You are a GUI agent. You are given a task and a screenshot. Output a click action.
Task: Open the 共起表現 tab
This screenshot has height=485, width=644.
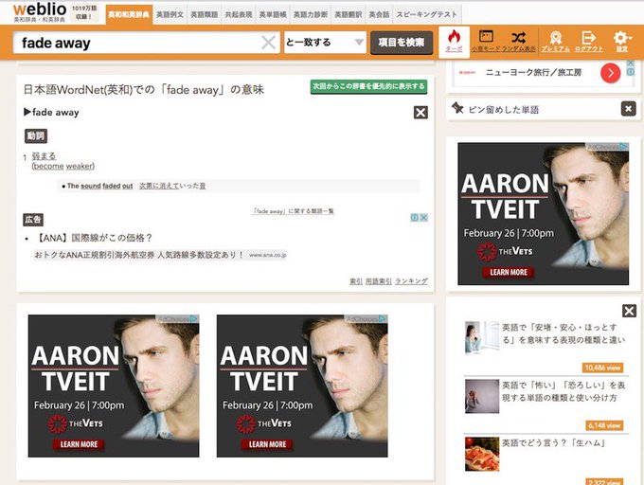coord(239,15)
